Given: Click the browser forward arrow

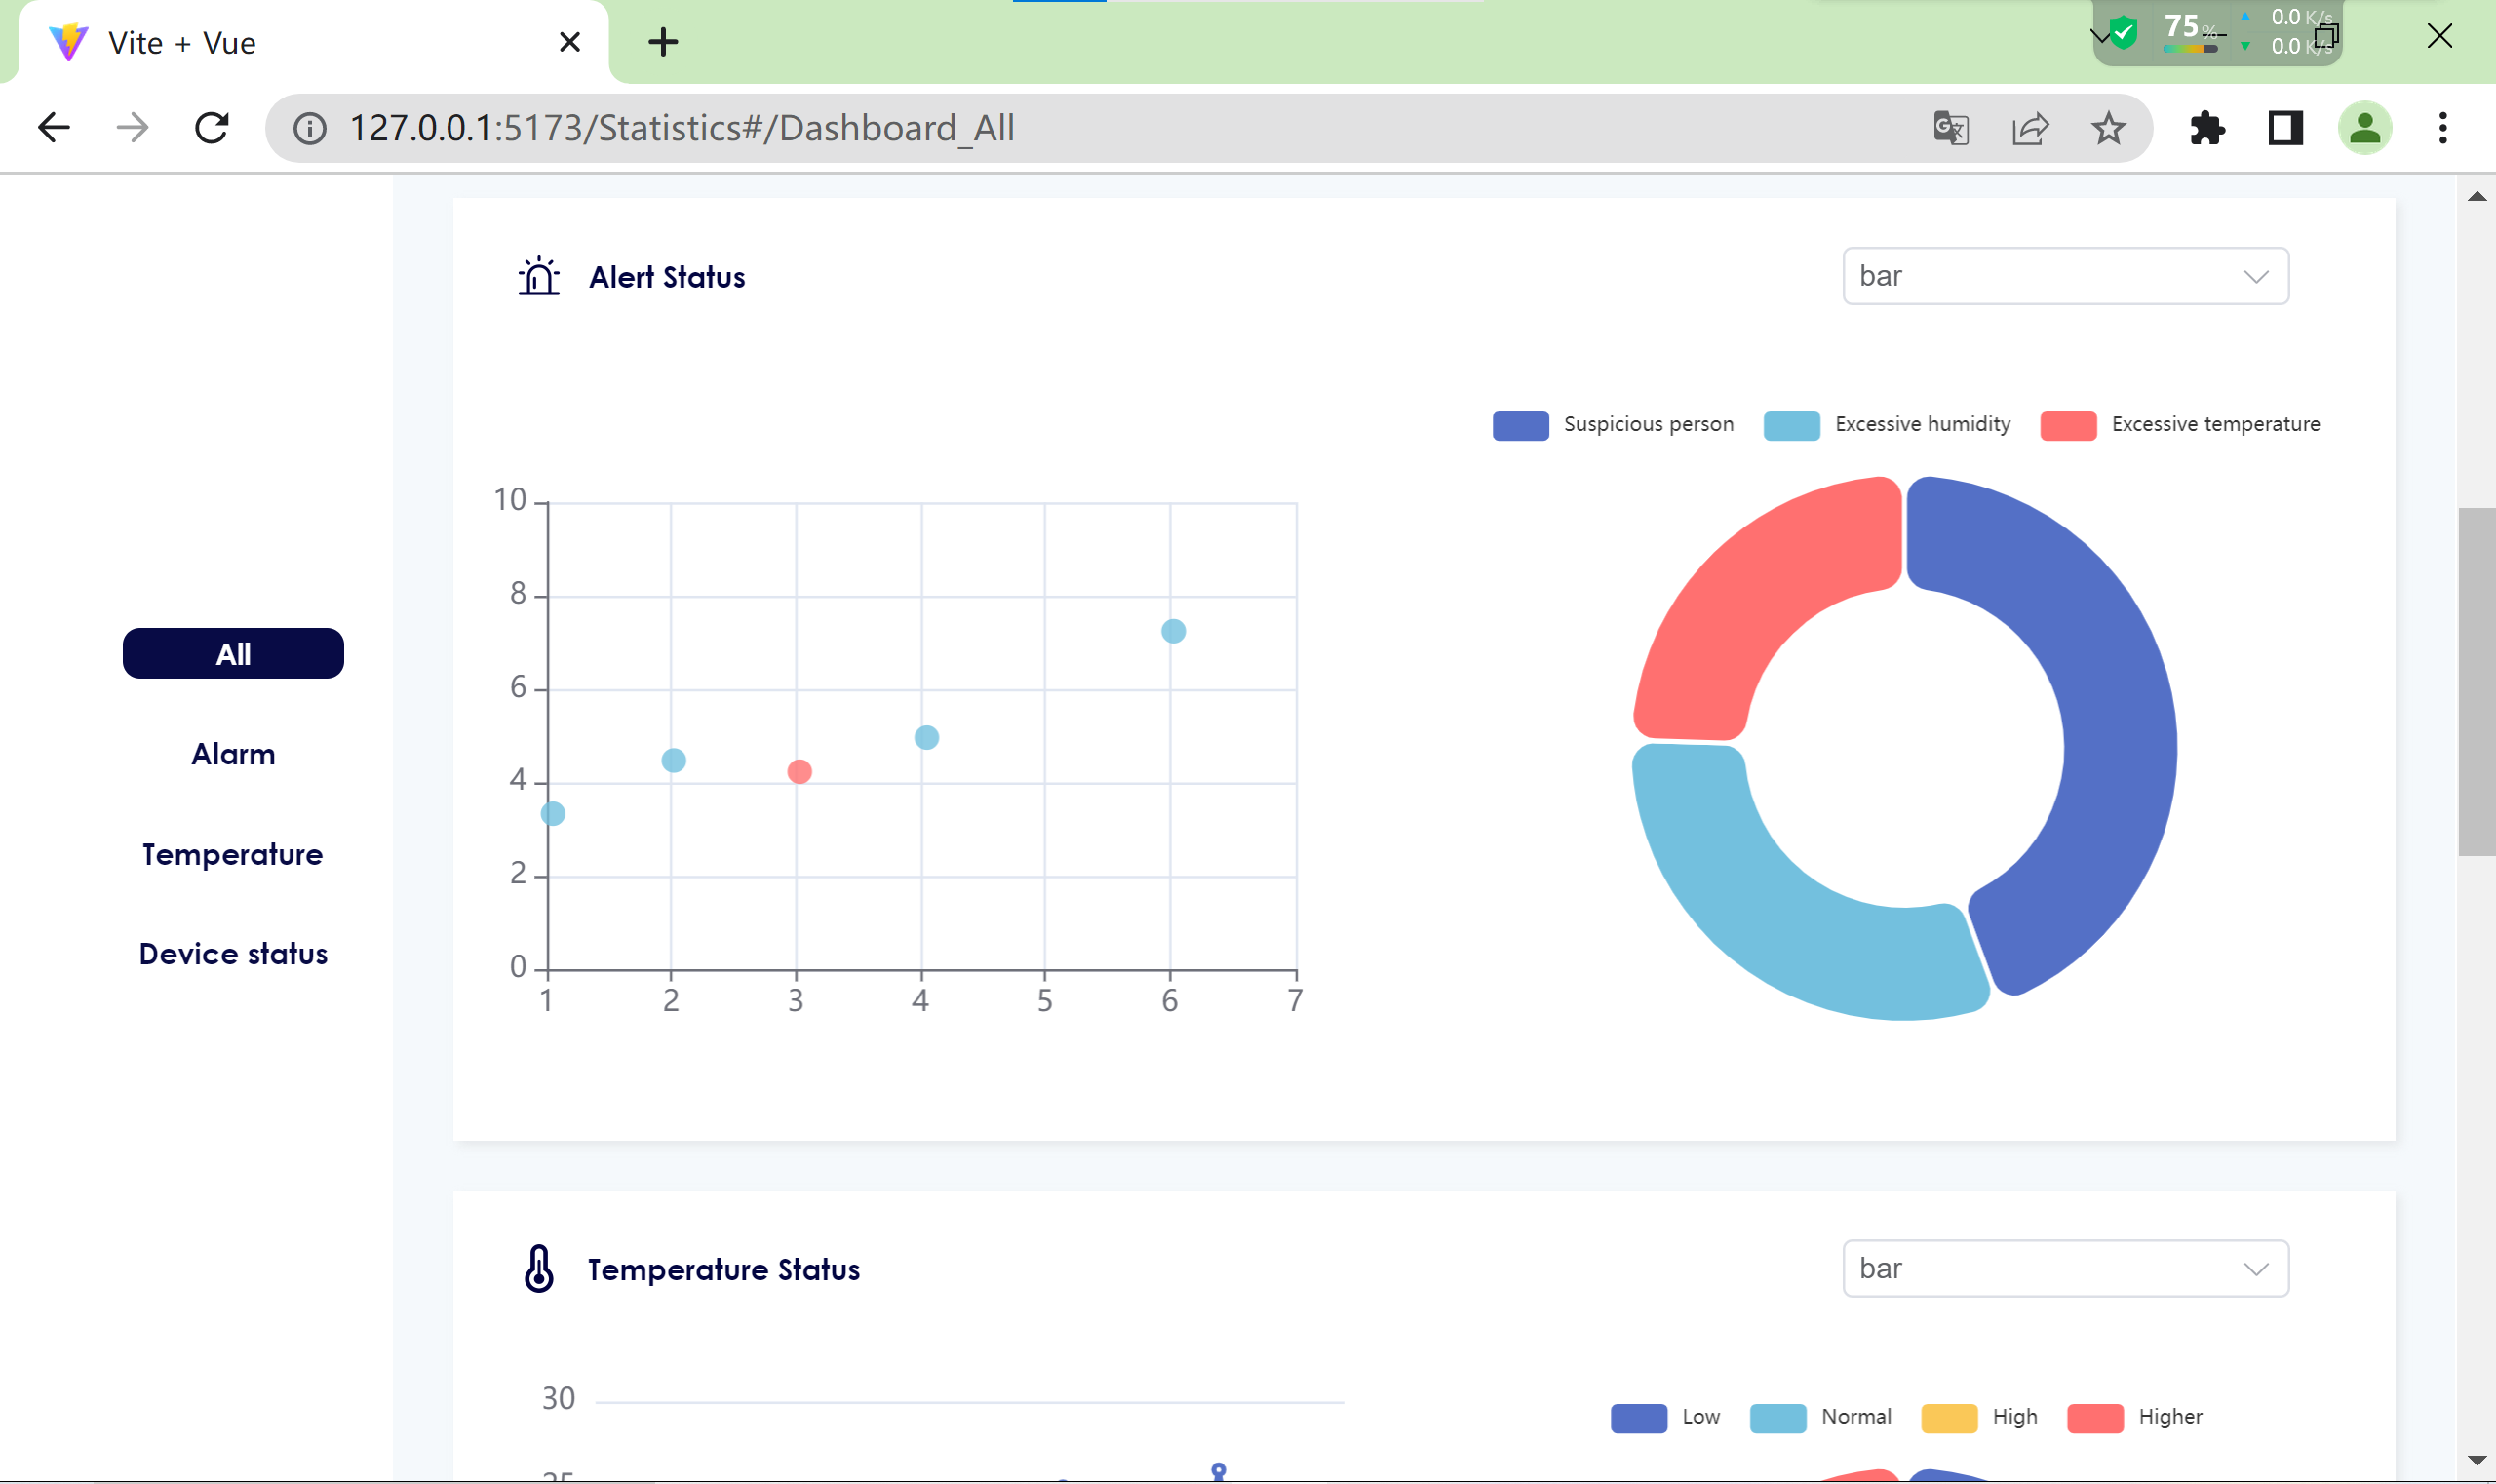Looking at the screenshot, I should pos(132,128).
